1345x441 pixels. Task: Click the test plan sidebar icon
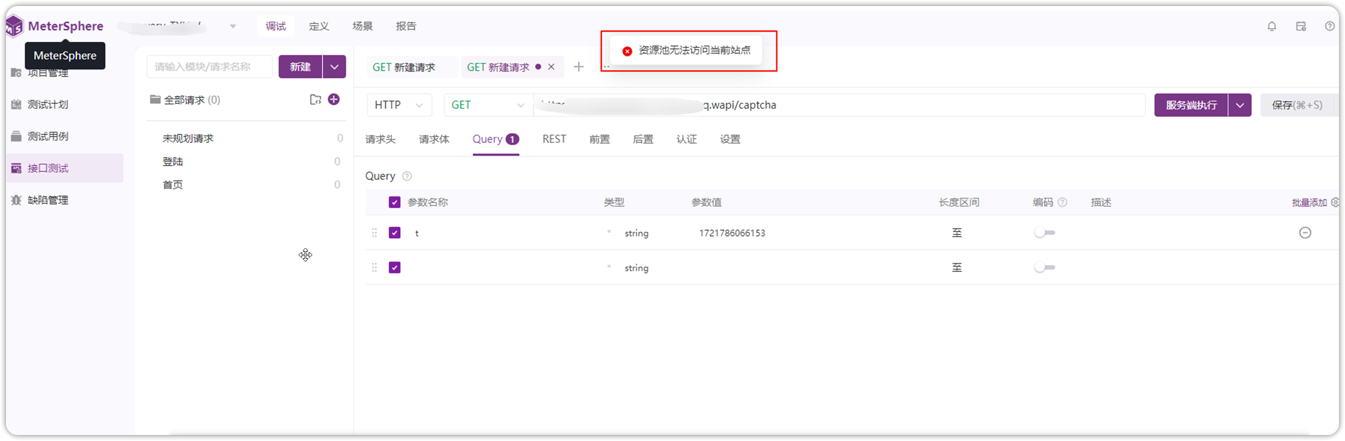tap(16, 105)
